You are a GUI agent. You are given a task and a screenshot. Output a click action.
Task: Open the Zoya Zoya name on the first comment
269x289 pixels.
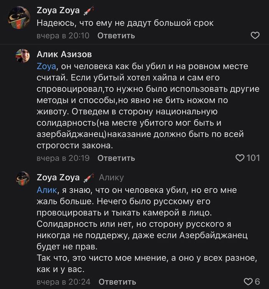58,11
